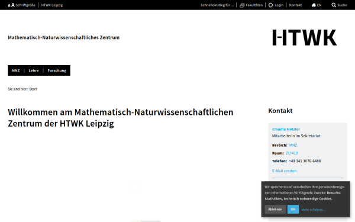Open the Forschung menu item

(x=57, y=70)
